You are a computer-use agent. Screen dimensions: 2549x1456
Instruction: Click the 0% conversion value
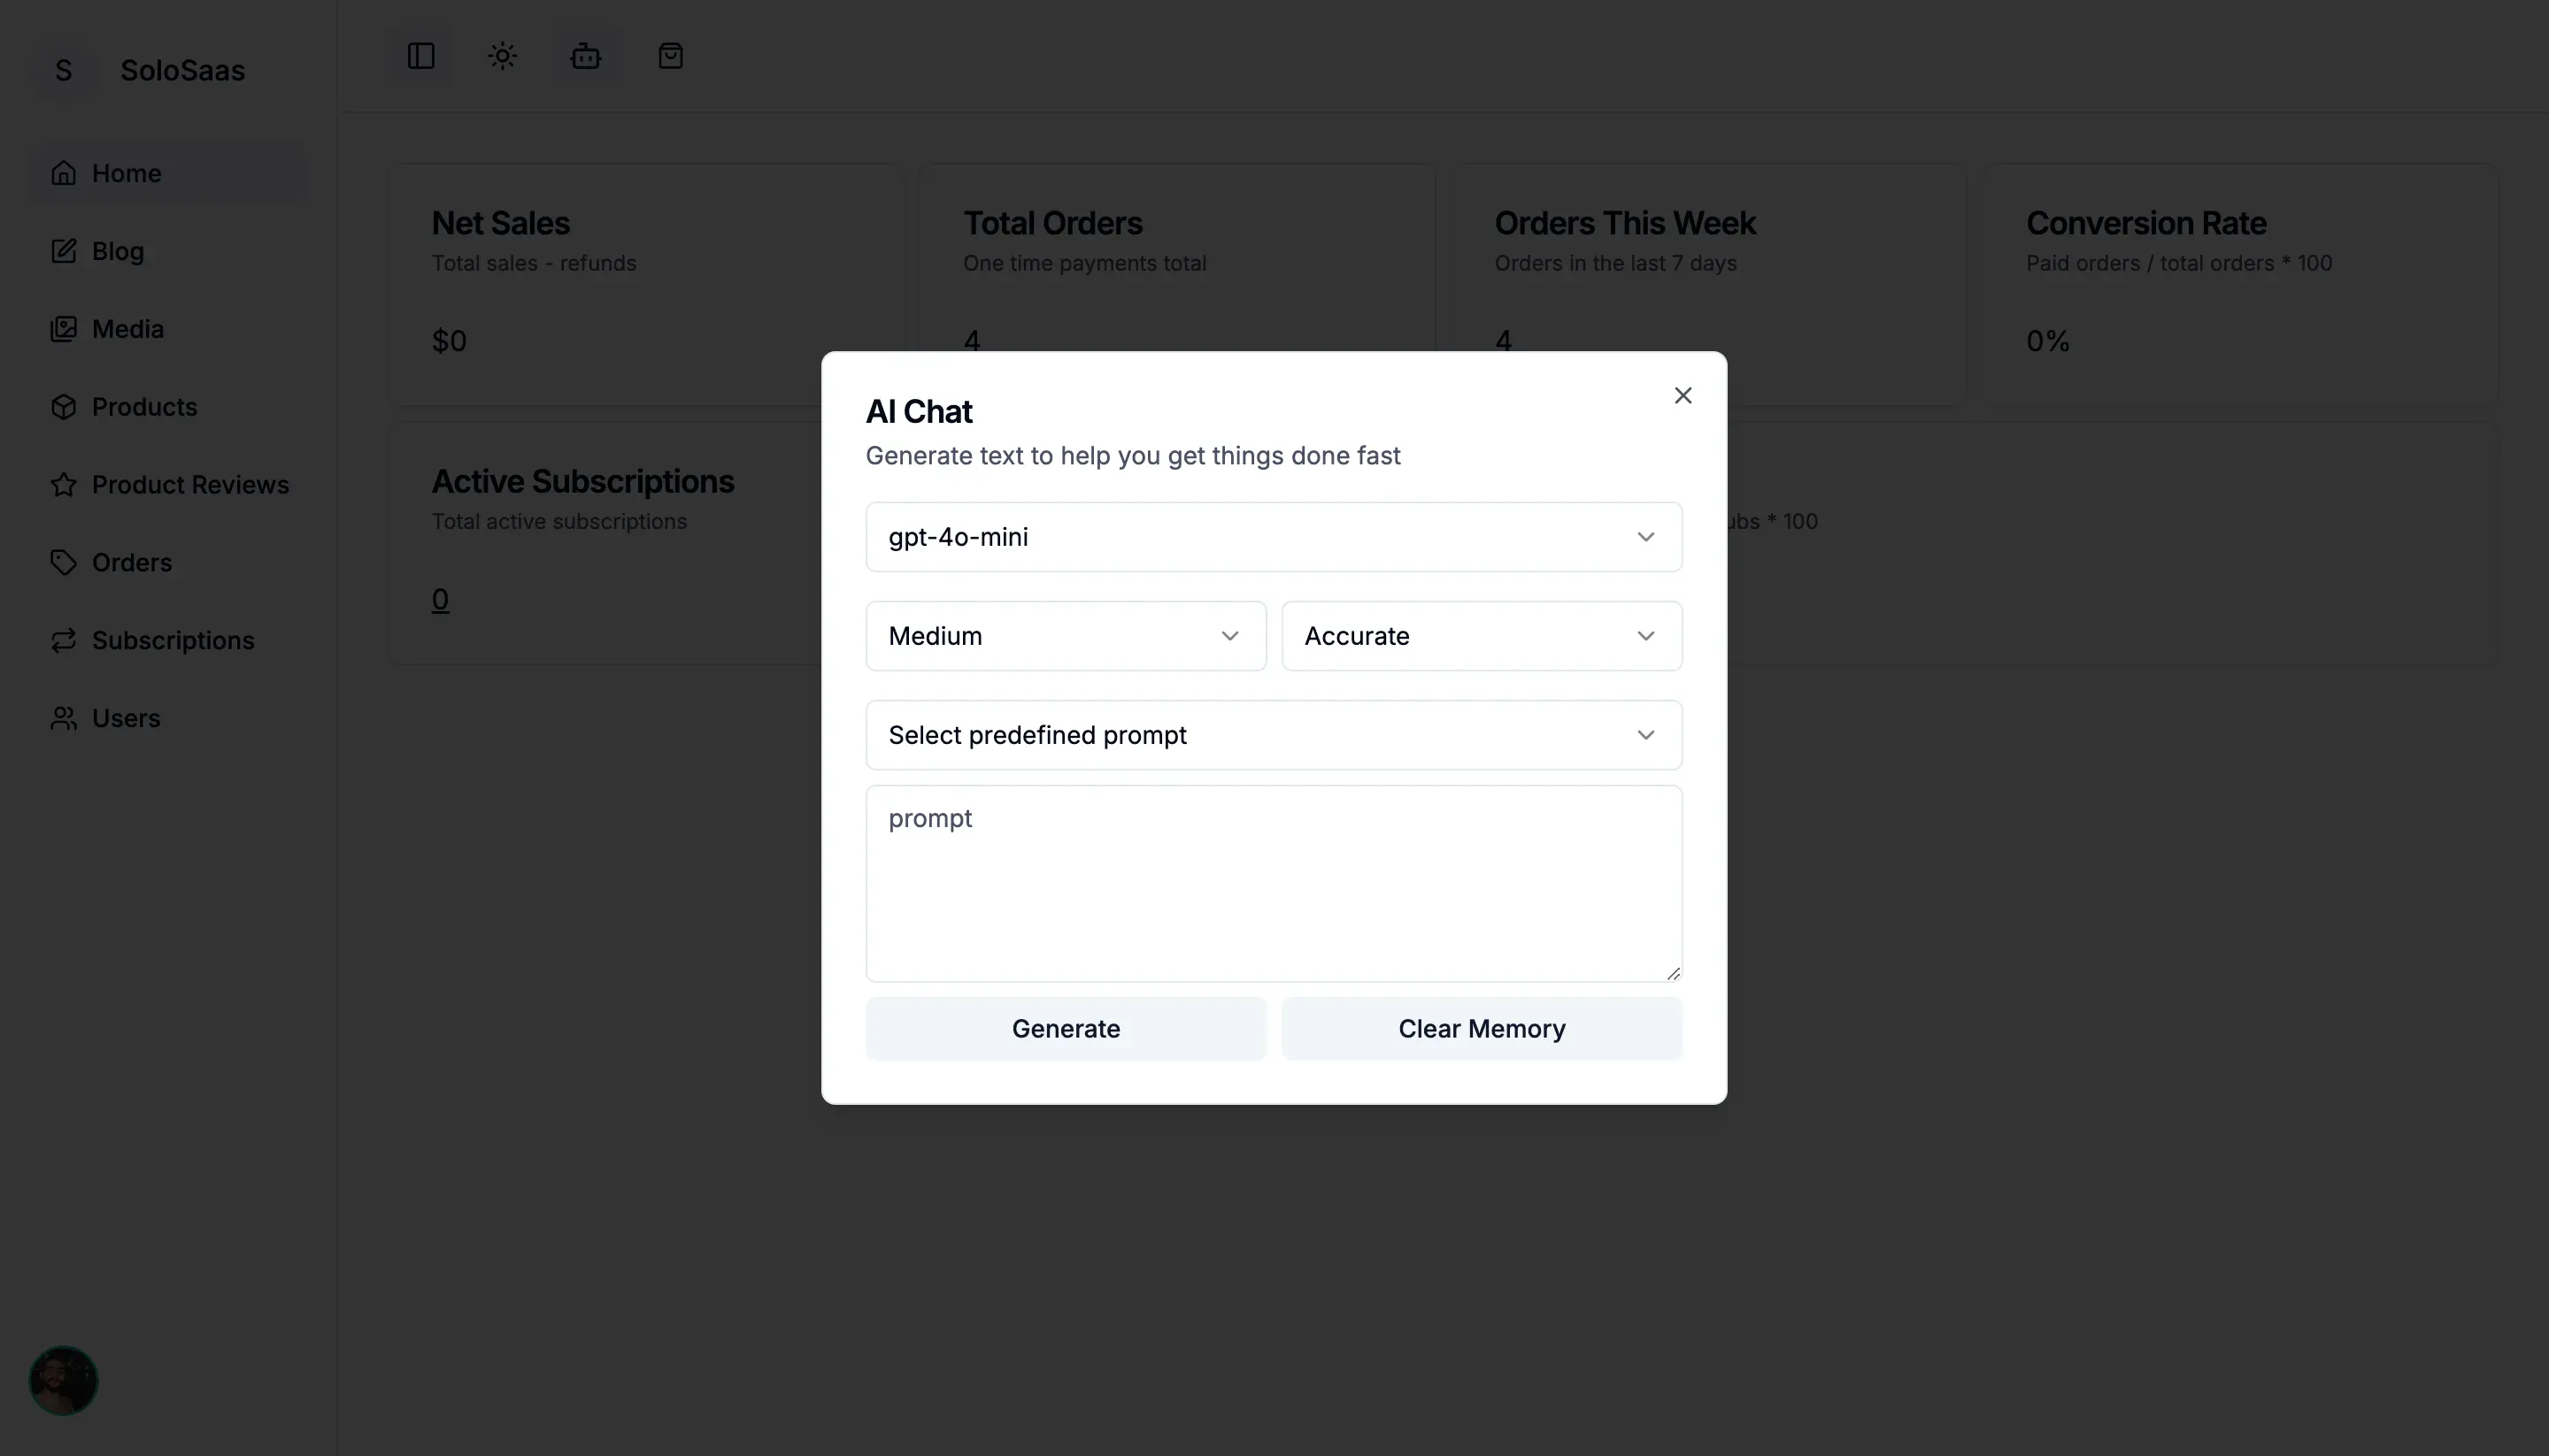(2048, 341)
